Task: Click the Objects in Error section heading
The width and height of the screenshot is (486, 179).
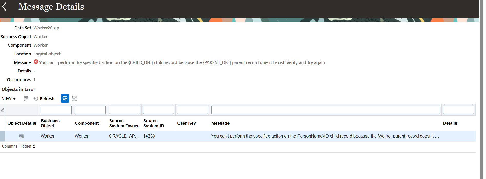Action: (18, 89)
